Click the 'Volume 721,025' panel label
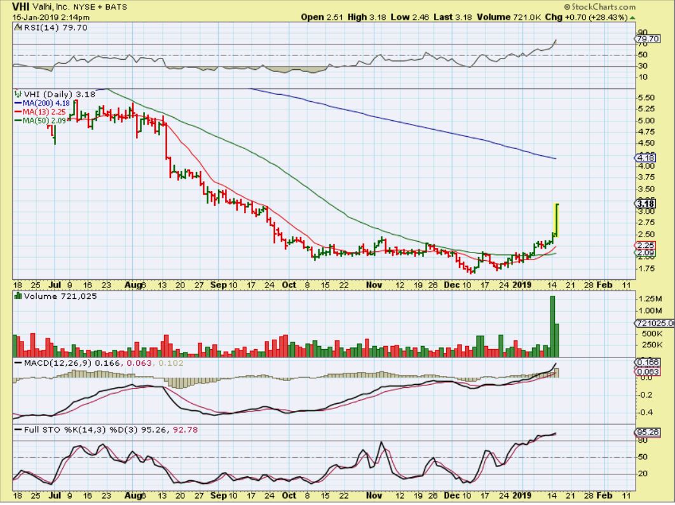 pos(60,296)
